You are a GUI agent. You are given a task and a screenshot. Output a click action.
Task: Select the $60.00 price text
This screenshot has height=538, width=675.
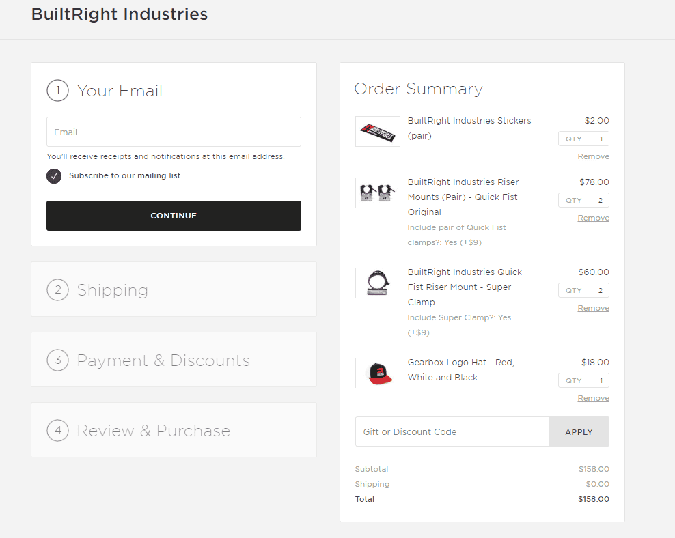coord(594,272)
